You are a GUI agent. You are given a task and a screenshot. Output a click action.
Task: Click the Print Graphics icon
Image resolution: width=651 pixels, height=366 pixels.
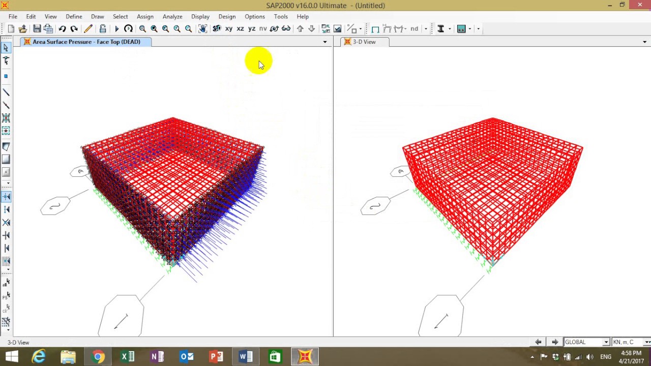point(48,29)
